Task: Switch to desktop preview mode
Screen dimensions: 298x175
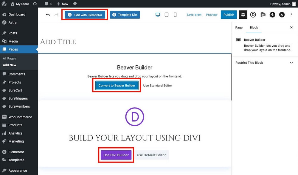Action: pos(158,15)
